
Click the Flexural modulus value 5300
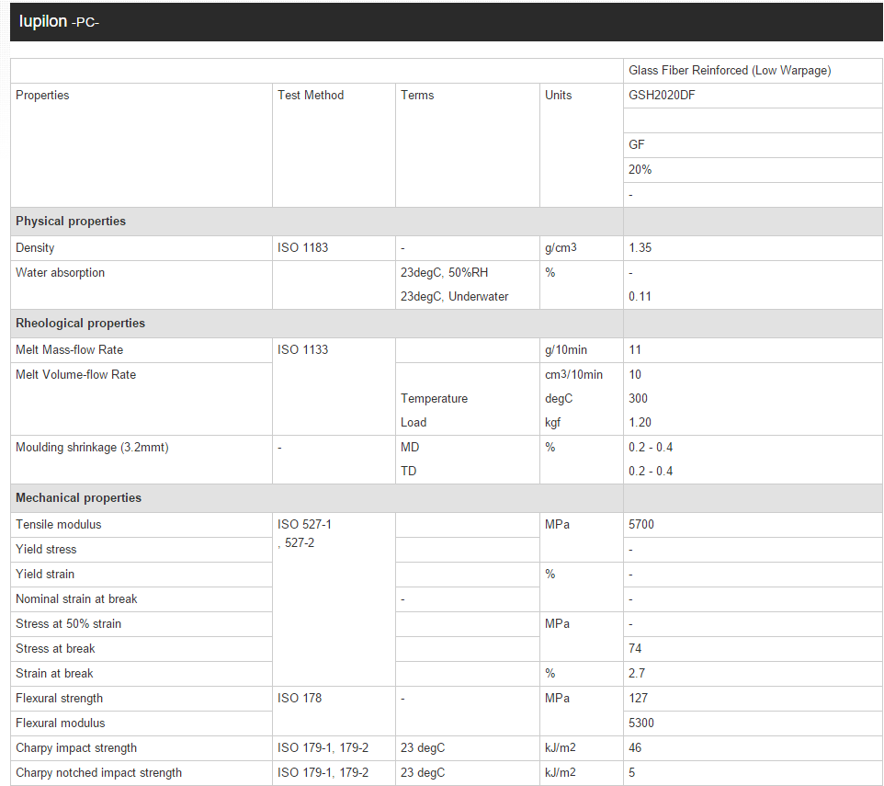pyautogui.click(x=641, y=723)
